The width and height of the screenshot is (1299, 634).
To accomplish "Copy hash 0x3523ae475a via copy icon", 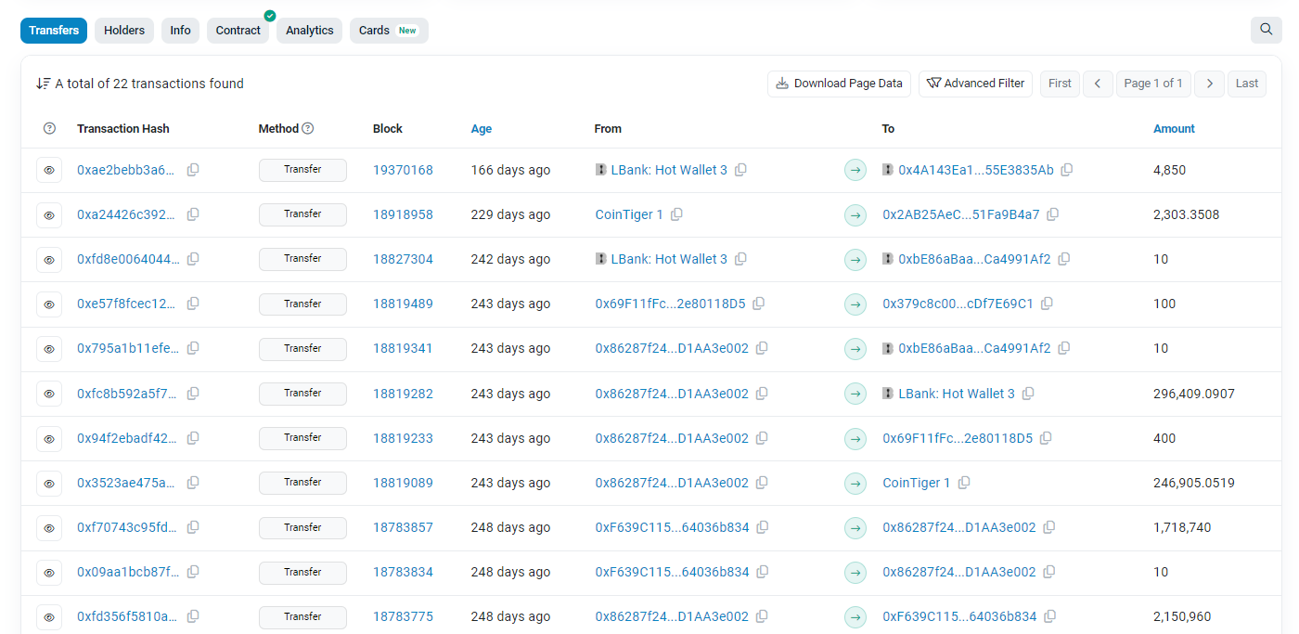I will pyautogui.click(x=193, y=483).
